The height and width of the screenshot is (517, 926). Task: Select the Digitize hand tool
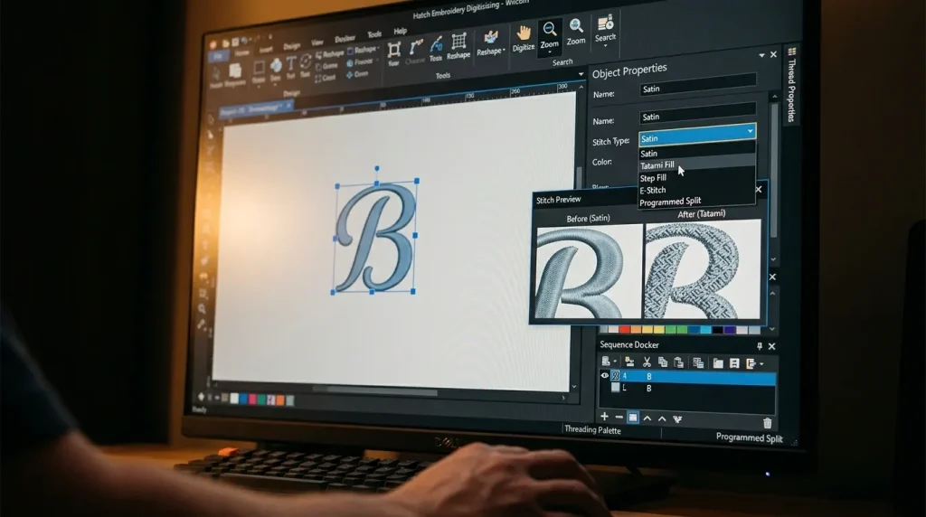pos(524,39)
